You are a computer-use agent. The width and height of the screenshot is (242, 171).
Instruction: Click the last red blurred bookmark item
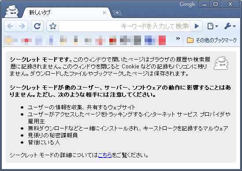(162, 40)
